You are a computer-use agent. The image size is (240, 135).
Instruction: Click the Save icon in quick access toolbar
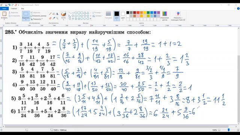click(6, 5)
